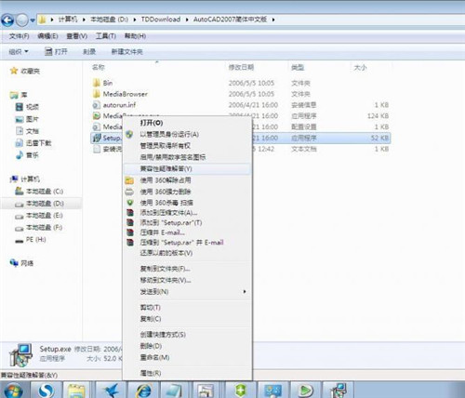465x398 pixels.
Task: Select 本地磁盘 (F:) in navigation pane
Action: pos(39,228)
